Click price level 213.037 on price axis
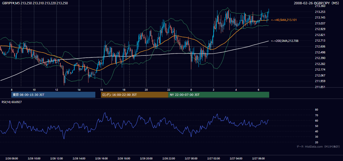The height and width of the screenshot is (161, 343). click(320, 23)
